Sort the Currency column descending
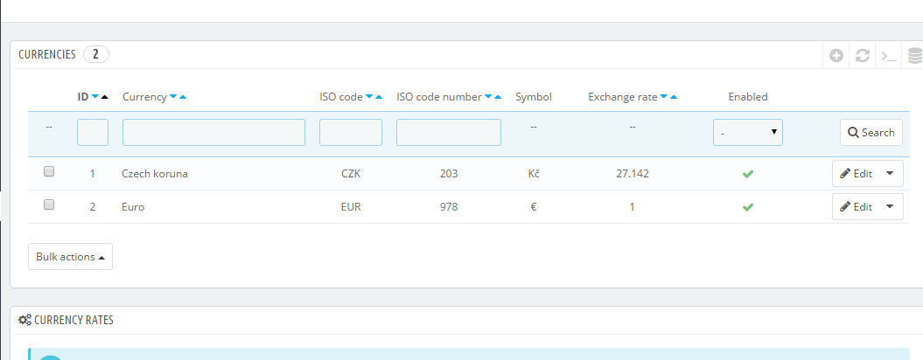 point(173,97)
